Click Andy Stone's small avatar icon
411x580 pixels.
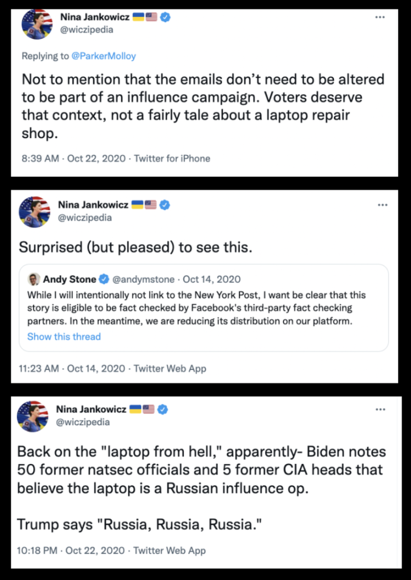click(33, 279)
